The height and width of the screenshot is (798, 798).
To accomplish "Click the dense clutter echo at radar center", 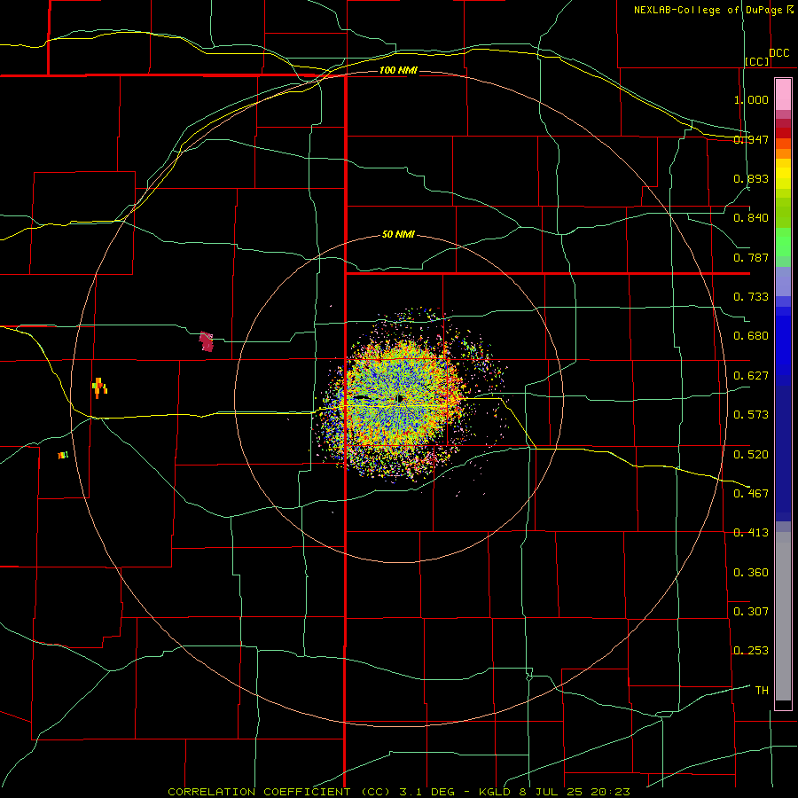I will 402,400.
